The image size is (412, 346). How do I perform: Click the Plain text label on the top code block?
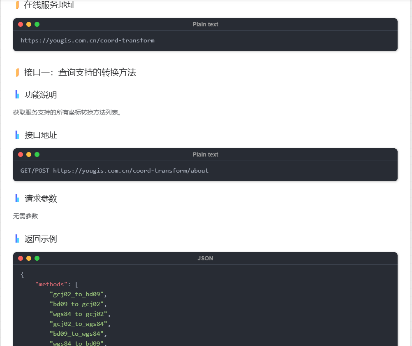pyautogui.click(x=205, y=24)
